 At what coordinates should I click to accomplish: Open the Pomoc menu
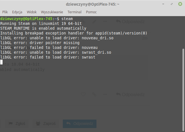[91, 12]
